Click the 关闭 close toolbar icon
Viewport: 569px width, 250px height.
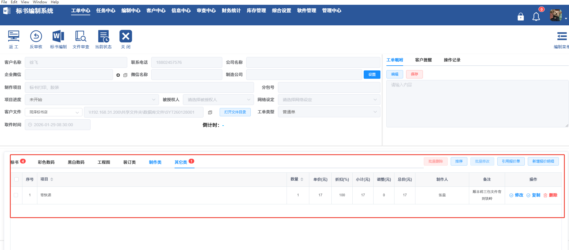pyautogui.click(x=126, y=36)
